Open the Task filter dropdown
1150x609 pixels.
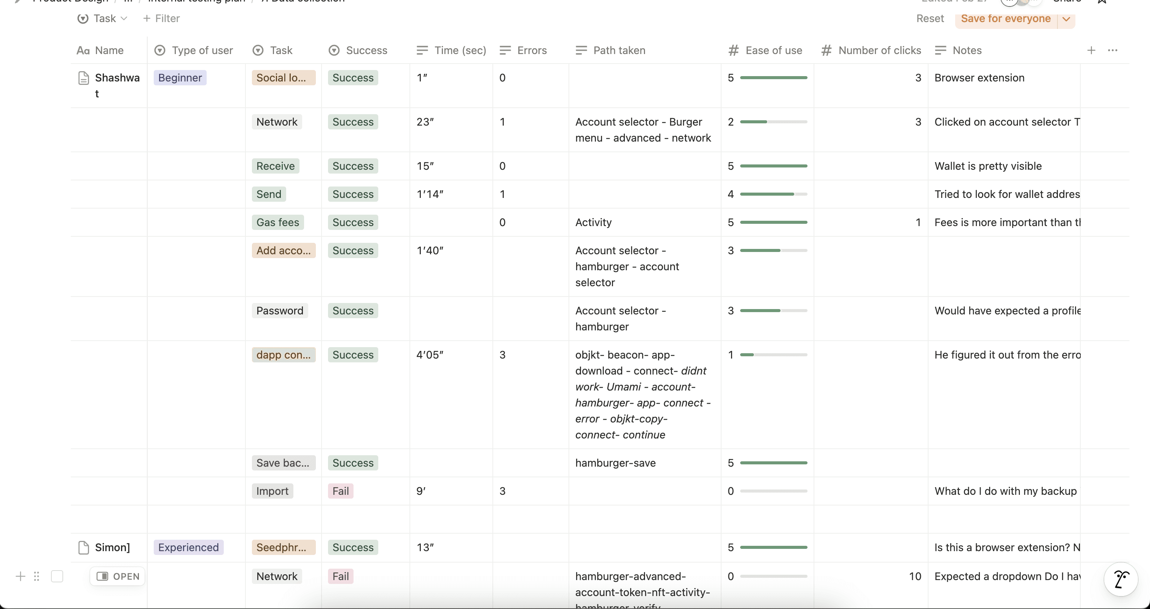[103, 19]
